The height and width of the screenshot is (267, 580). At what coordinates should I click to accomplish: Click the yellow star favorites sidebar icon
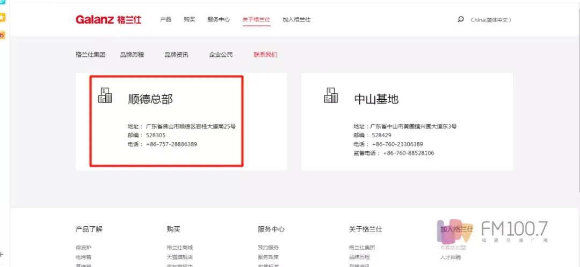pos(2,17)
